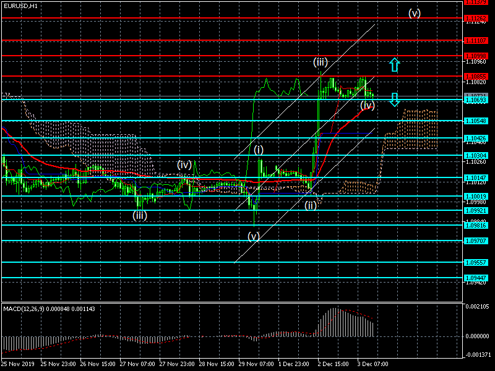Click the (iv) wave label beneath the down arrow line
The height and width of the screenshot is (371, 495).
(368, 105)
